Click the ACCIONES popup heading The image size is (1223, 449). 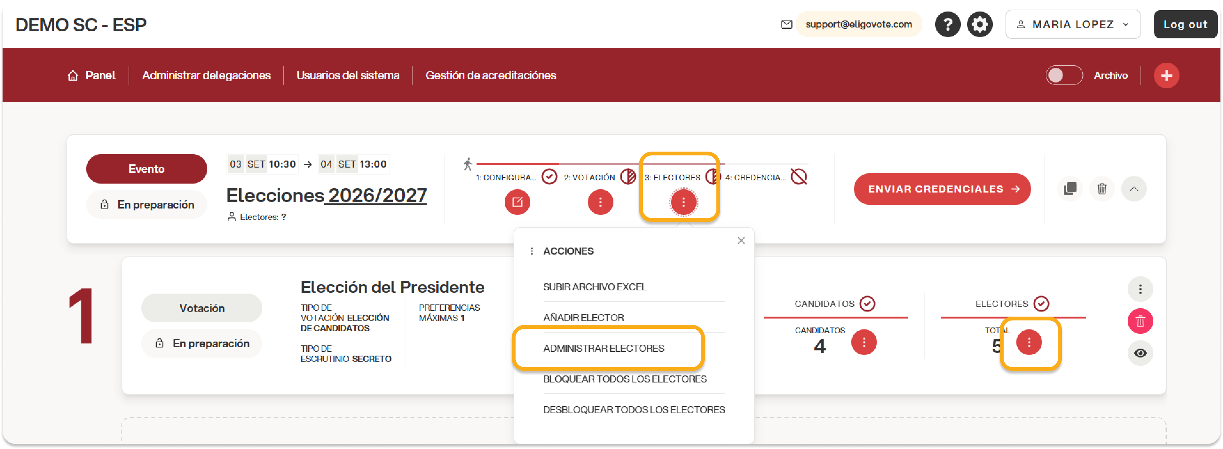(x=568, y=251)
